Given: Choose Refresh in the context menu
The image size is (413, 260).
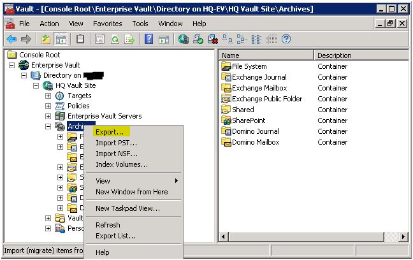Looking at the screenshot, I should tap(134, 225).
